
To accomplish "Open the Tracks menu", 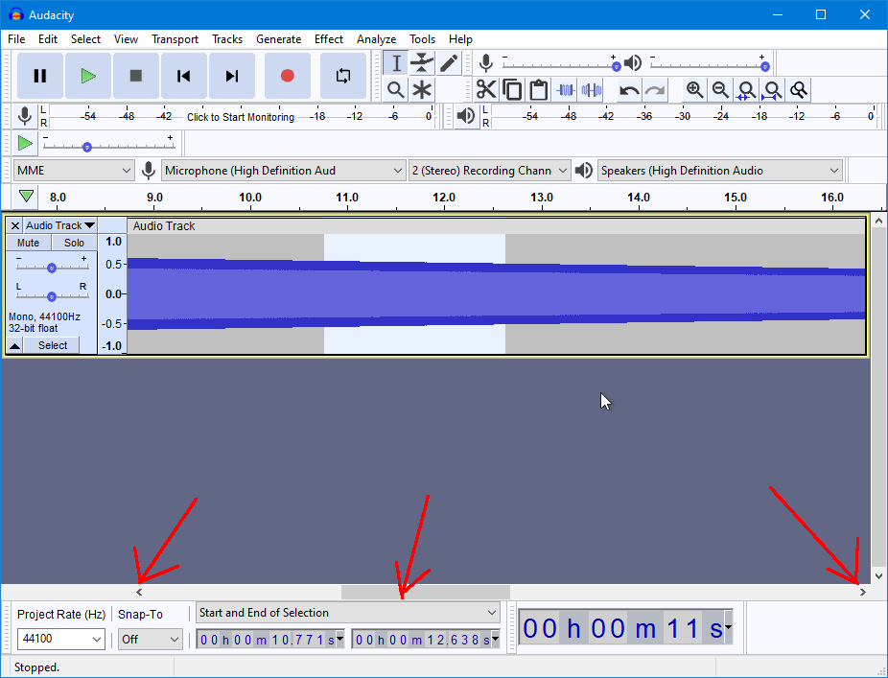I will 227,39.
